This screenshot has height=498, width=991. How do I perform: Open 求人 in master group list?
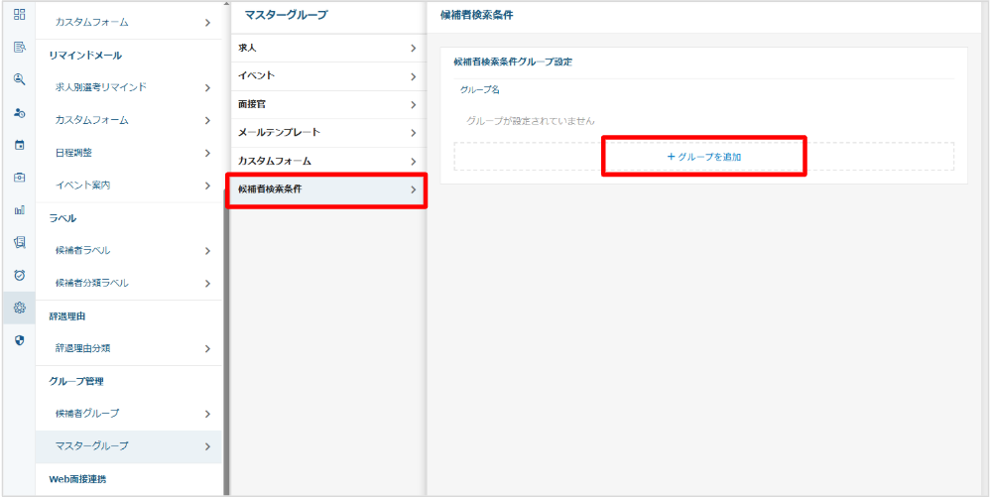coord(326,48)
